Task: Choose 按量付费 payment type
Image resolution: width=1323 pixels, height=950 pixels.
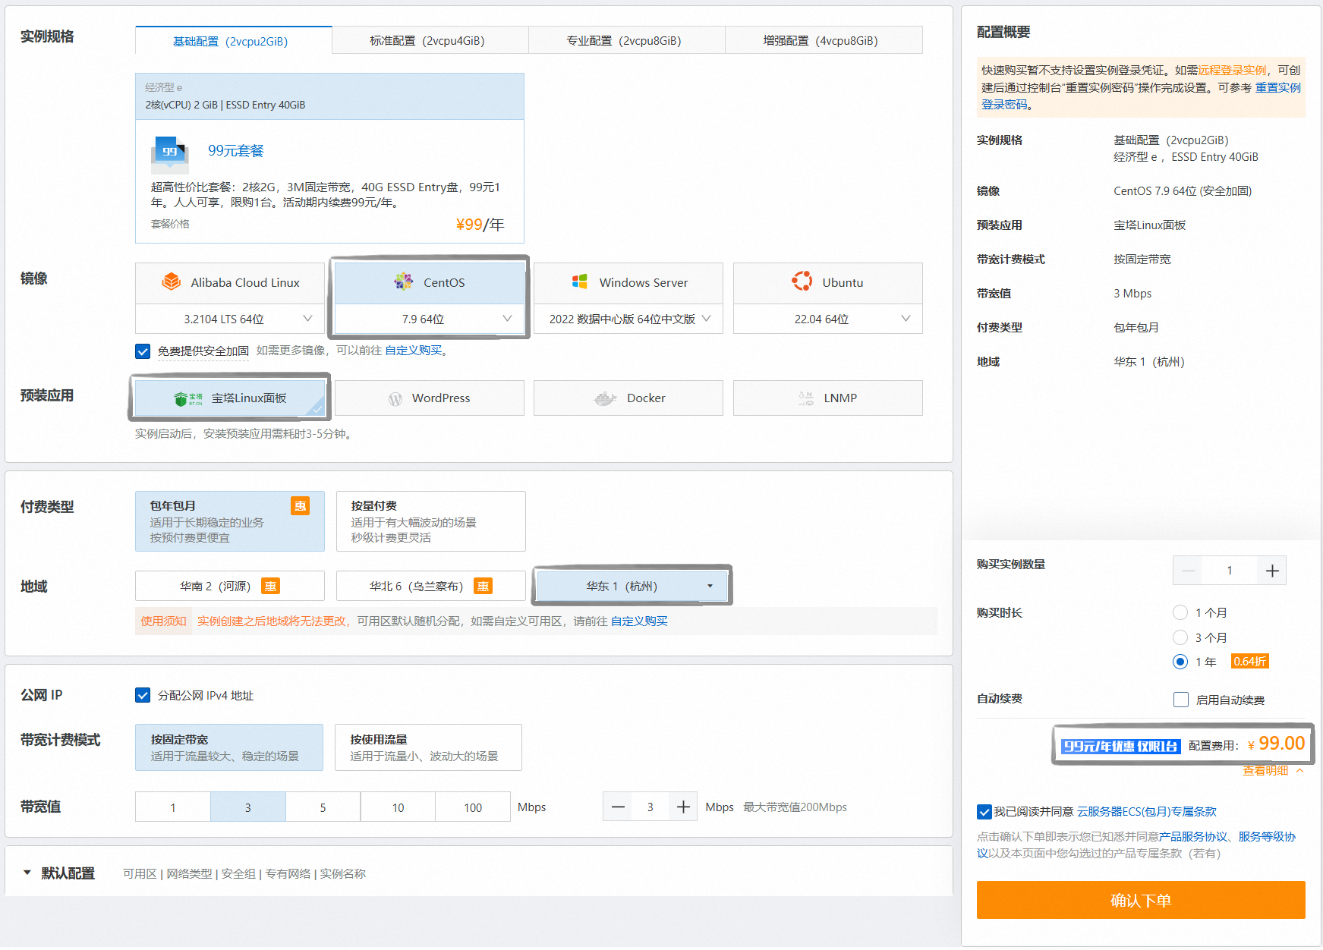Action: (x=431, y=521)
